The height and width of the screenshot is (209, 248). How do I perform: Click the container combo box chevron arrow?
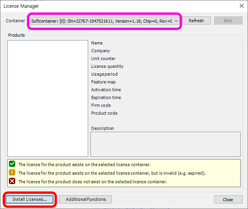click(176, 21)
